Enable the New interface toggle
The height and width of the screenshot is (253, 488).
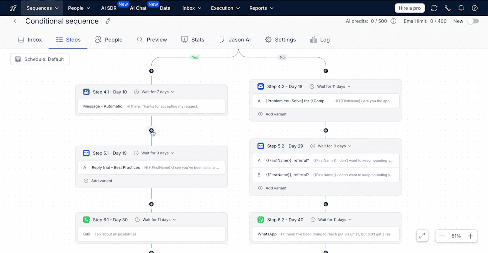(474, 21)
